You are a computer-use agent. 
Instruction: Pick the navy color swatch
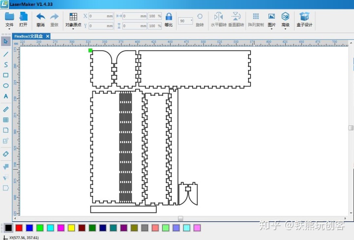click(x=103, y=228)
